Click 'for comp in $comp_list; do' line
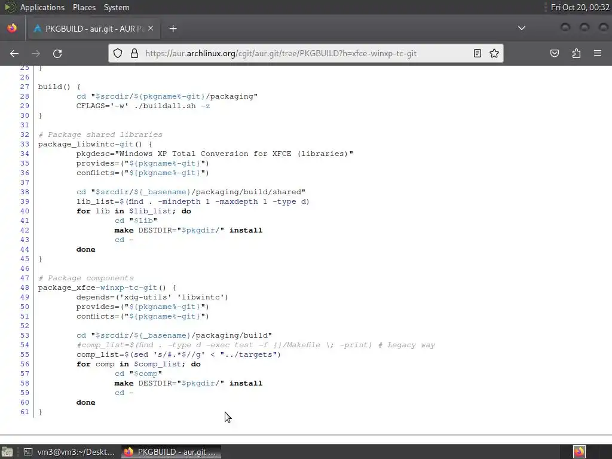This screenshot has height=459, width=612. pos(139,364)
